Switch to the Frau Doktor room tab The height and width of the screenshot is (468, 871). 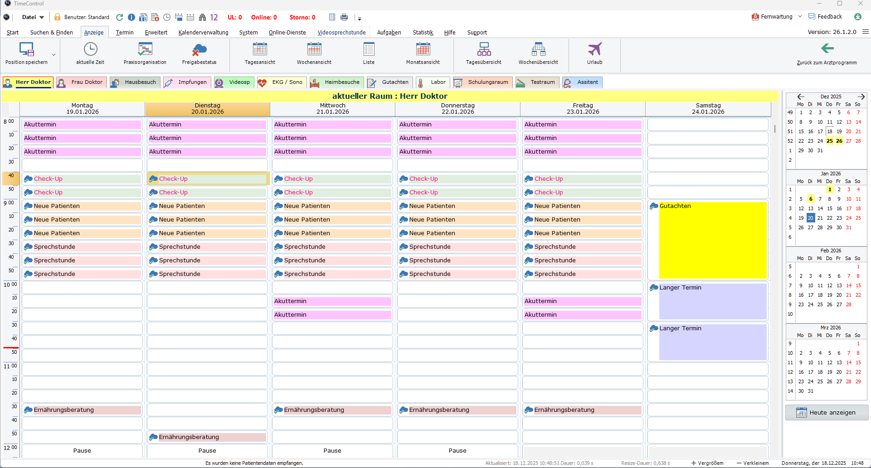coord(82,82)
